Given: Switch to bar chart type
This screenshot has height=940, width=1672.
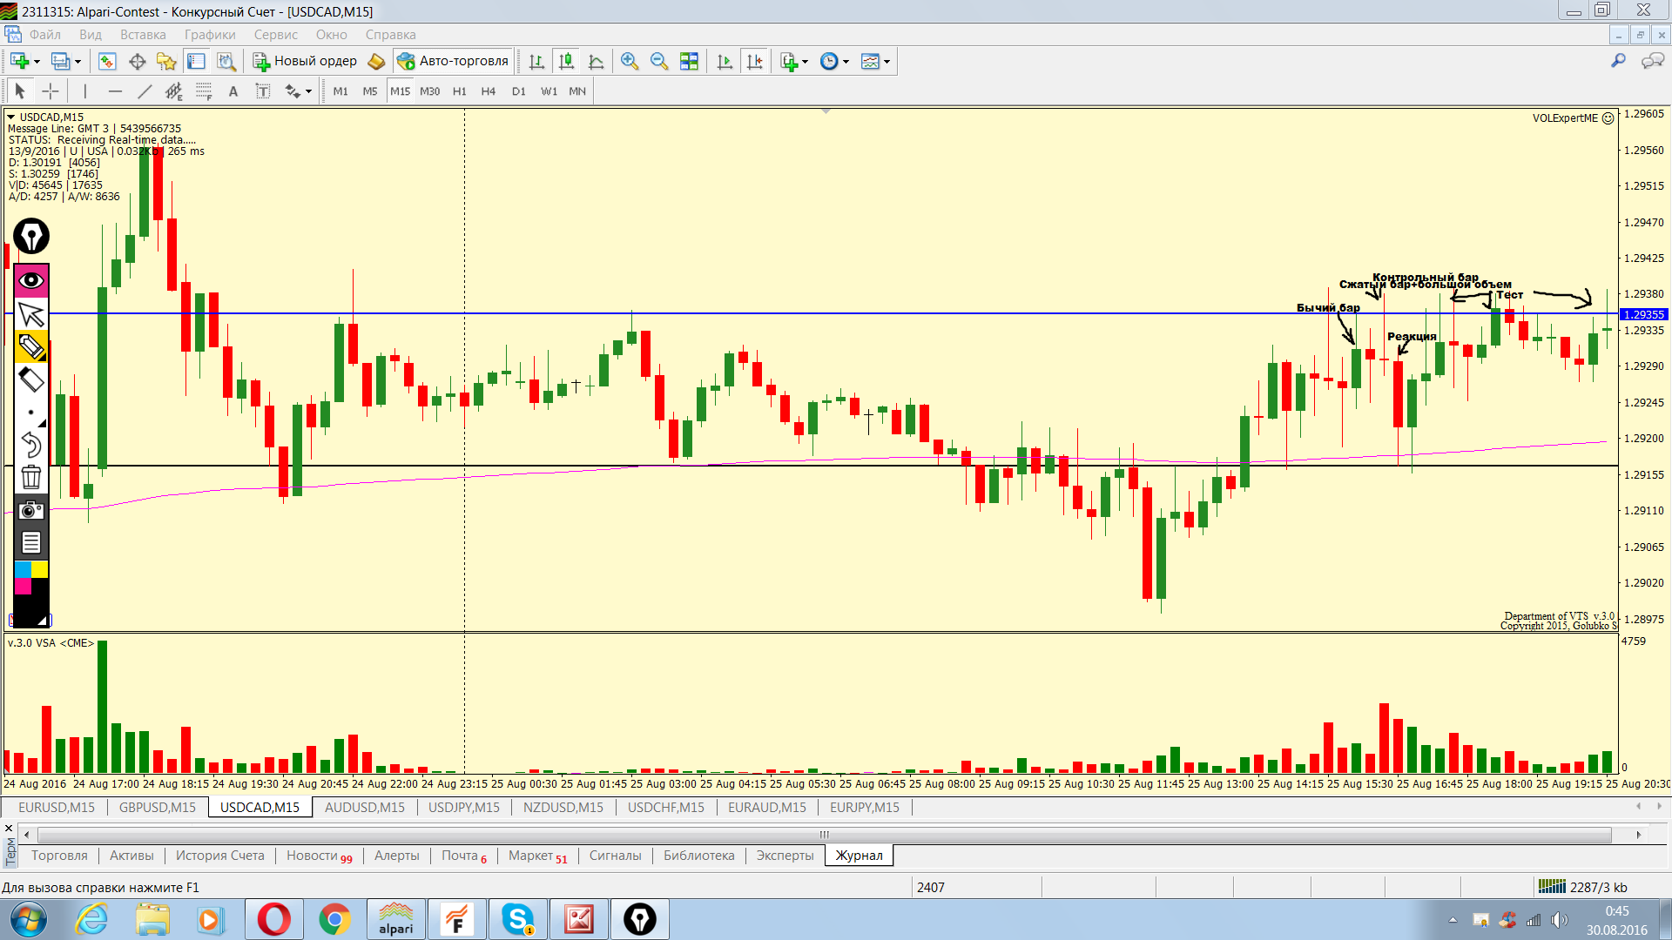Looking at the screenshot, I should pyautogui.click(x=536, y=61).
